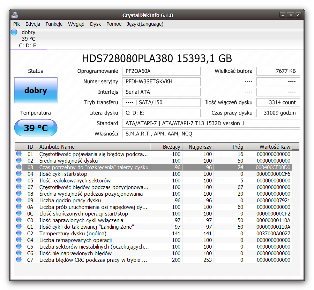
Task: Click the Bieżący column header
Action: [166, 147]
